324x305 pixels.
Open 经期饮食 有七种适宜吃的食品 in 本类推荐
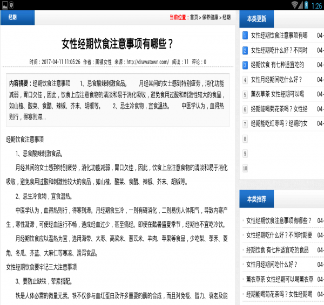point(278,250)
